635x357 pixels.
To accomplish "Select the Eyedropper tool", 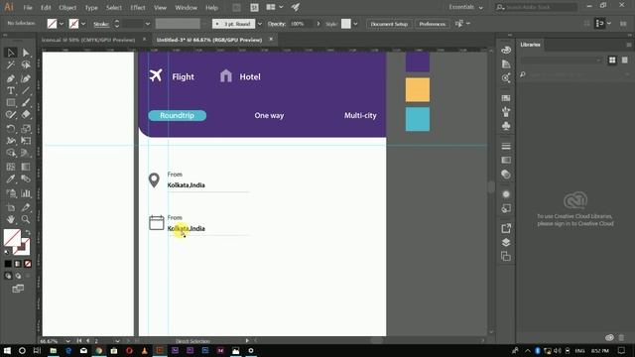I will [x=11, y=178].
